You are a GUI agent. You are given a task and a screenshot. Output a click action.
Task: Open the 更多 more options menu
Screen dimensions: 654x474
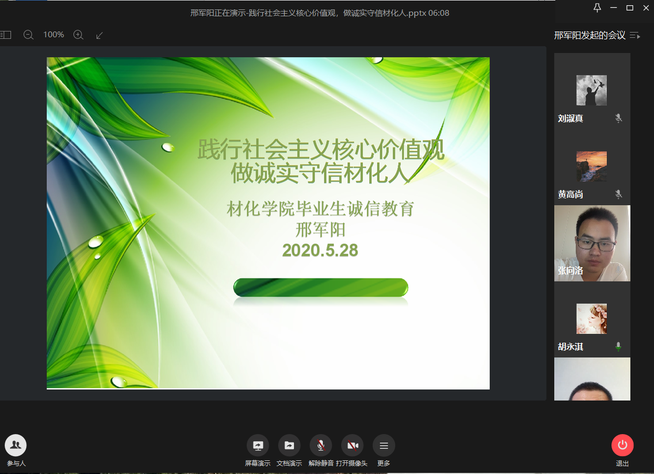pos(384,446)
